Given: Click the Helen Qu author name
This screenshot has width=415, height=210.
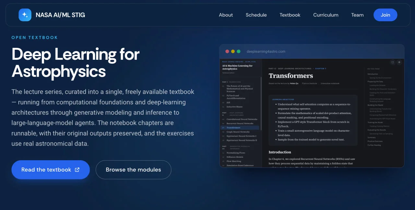Looking at the screenshot, I should [x=295, y=83].
